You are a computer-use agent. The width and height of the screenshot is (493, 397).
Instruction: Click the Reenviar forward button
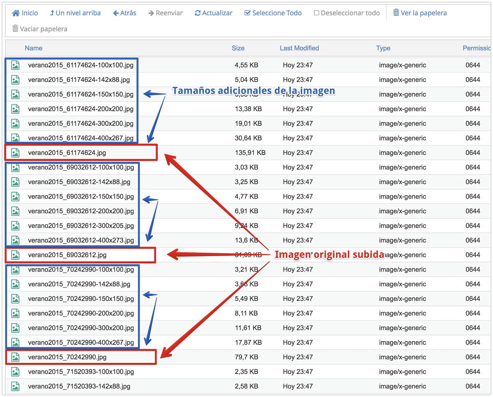[x=166, y=13]
